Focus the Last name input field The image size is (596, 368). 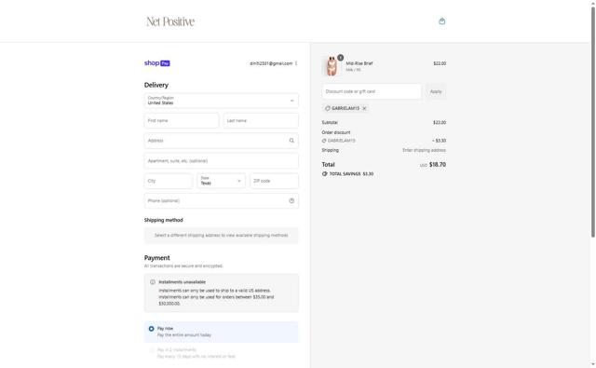(261, 120)
